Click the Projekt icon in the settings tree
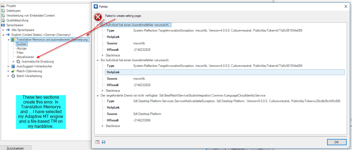This screenshot has width=352, height=150. [x=3, y=6]
